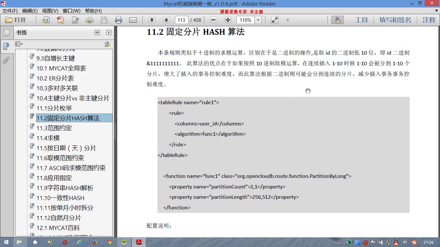Open the 编辑(E) menu

pyautogui.click(x=30, y=11)
